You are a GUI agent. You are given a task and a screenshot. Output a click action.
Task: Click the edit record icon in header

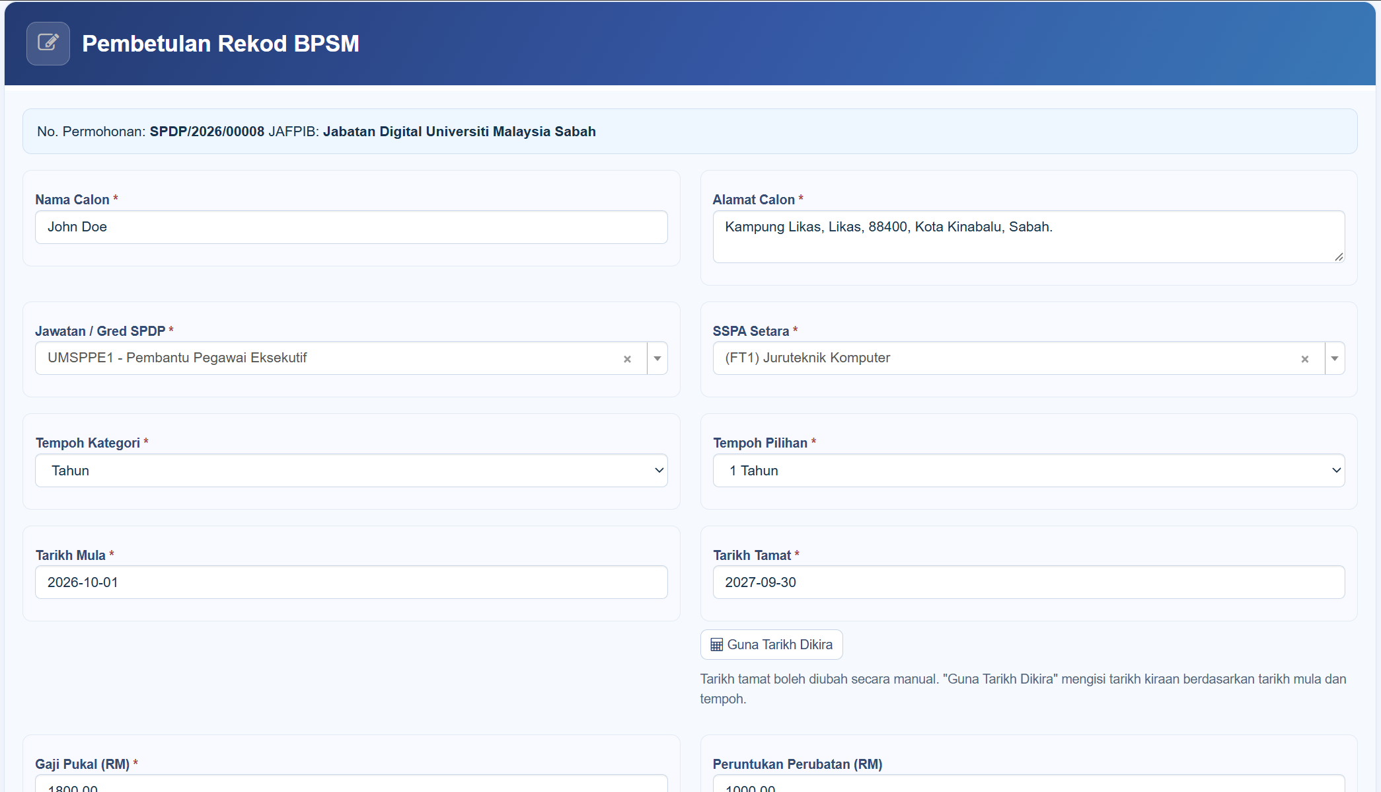point(48,44)
